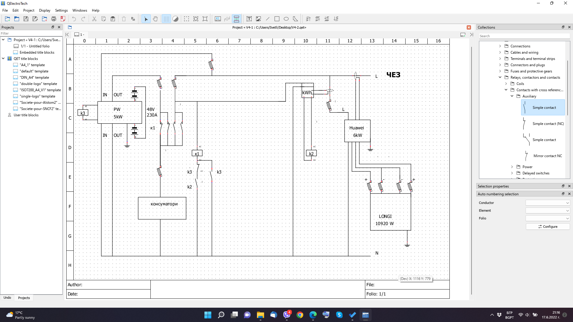
Task: Open File Explorer from the taskbar
Action: [x=260, y=315]
